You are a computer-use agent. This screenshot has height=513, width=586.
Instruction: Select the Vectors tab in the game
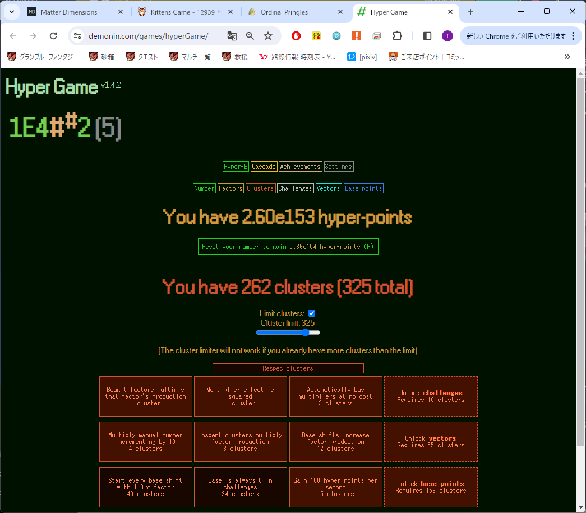(328, 188)
